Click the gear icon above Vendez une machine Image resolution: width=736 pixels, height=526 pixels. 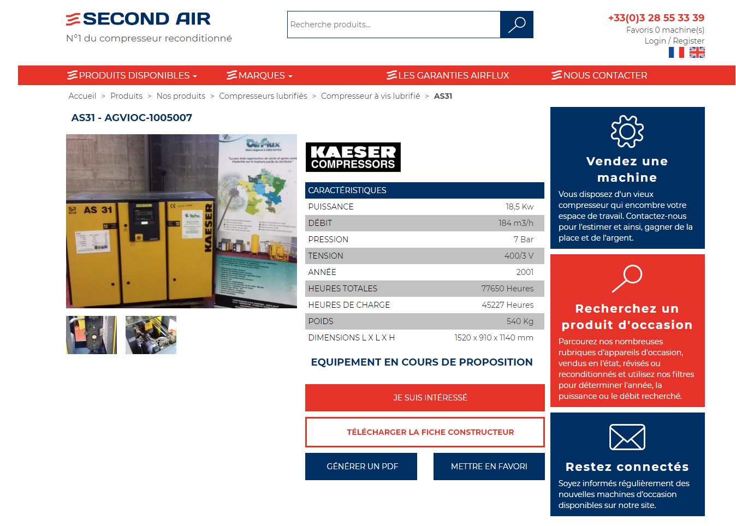coord(627,131)
